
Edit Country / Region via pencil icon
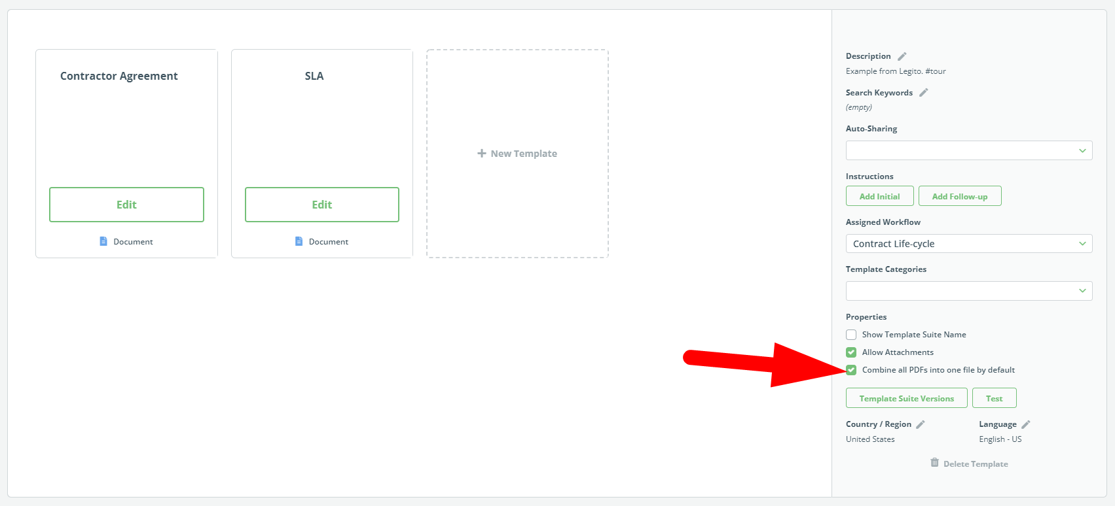920,424
